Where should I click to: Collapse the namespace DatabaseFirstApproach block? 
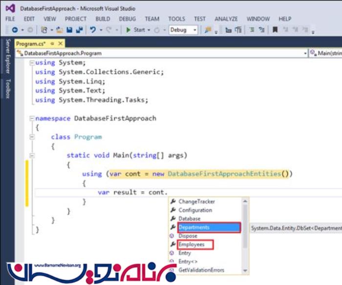(x=32, y=118)
